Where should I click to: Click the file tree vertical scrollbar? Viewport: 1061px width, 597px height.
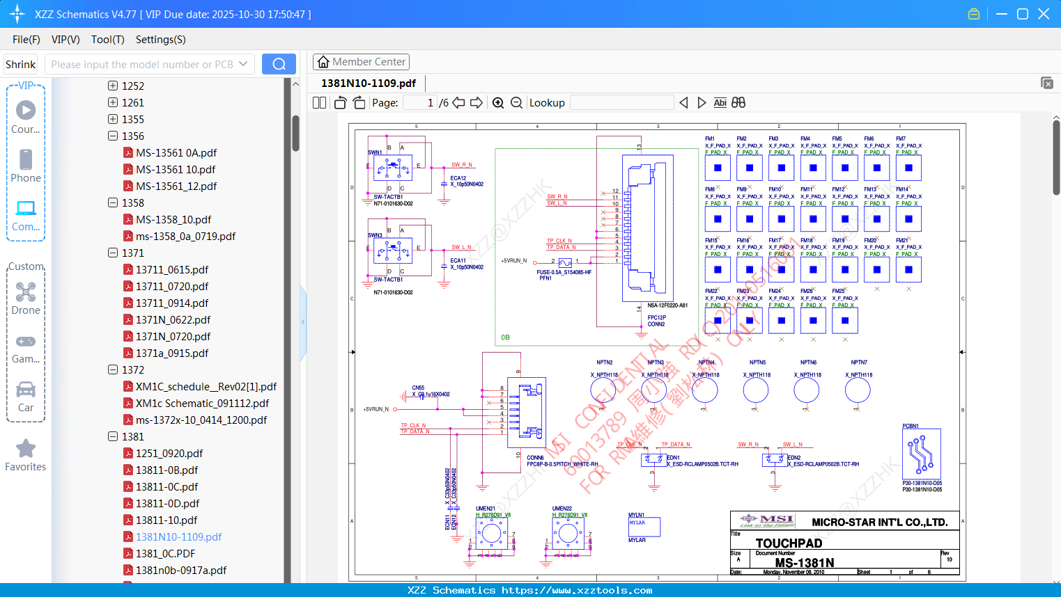295,132
